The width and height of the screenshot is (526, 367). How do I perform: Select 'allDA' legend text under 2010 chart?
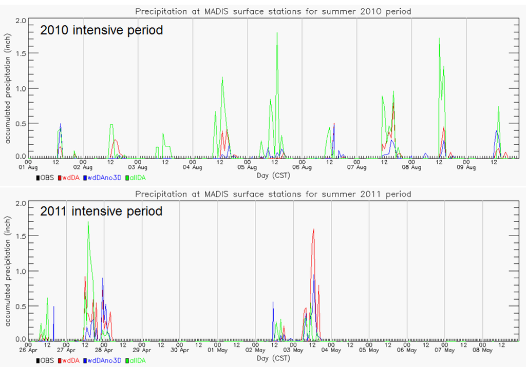138,178
